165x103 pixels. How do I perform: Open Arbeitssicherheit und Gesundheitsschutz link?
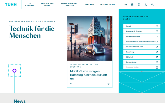142,42
